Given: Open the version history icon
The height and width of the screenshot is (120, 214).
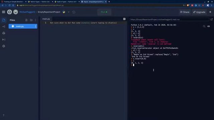Looking at the screenshot, I should (74, 12).
